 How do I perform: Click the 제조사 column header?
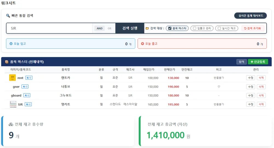click(130, 69)
